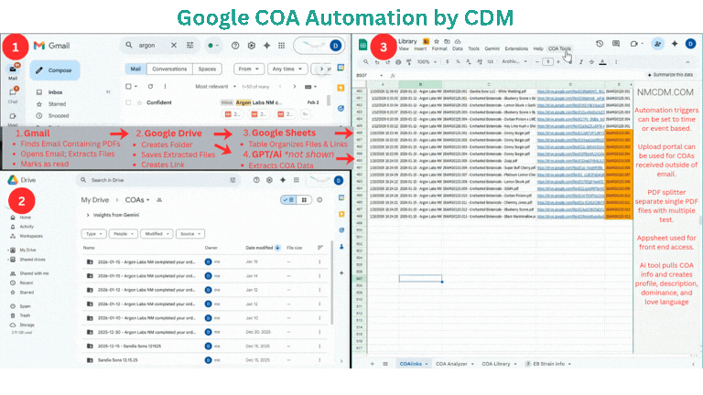Open the From filter dropdown

248,69
